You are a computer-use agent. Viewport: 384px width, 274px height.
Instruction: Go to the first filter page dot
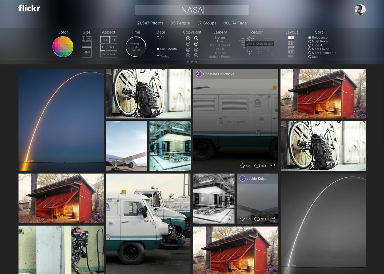[x=188, y=62]
